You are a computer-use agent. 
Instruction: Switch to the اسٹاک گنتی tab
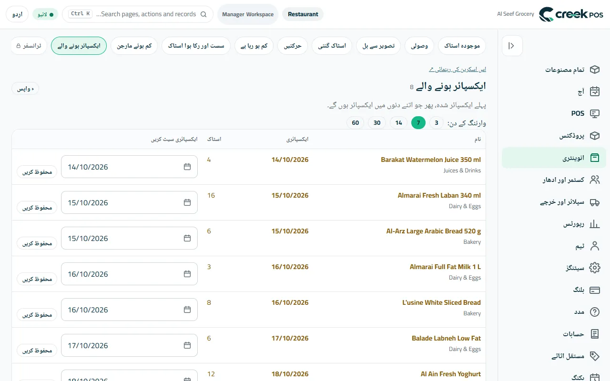[x=332, y=46]
